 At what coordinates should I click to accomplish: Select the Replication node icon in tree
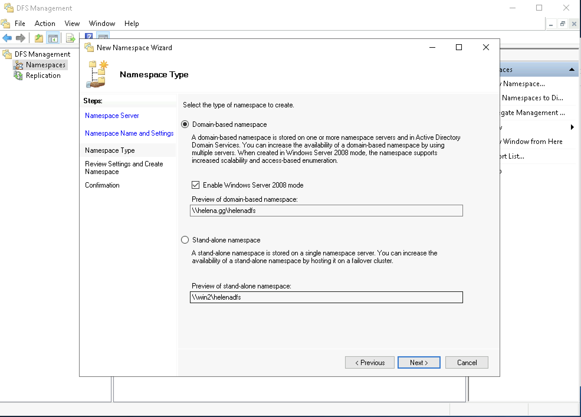(x=18, y=75)
